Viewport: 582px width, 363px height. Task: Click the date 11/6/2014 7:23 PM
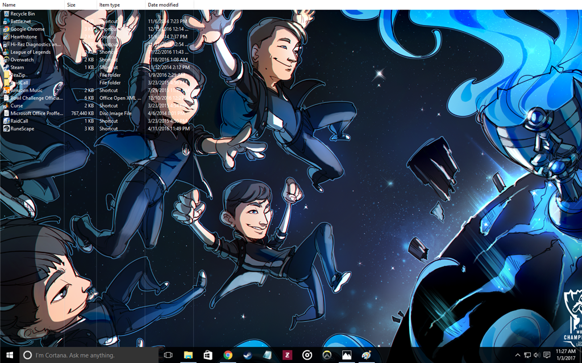point(168,22)
